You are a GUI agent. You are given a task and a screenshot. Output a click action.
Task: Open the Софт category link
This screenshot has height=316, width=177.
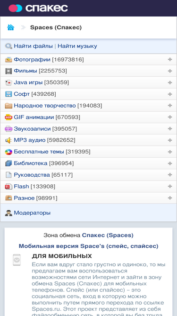click(22, 94)
